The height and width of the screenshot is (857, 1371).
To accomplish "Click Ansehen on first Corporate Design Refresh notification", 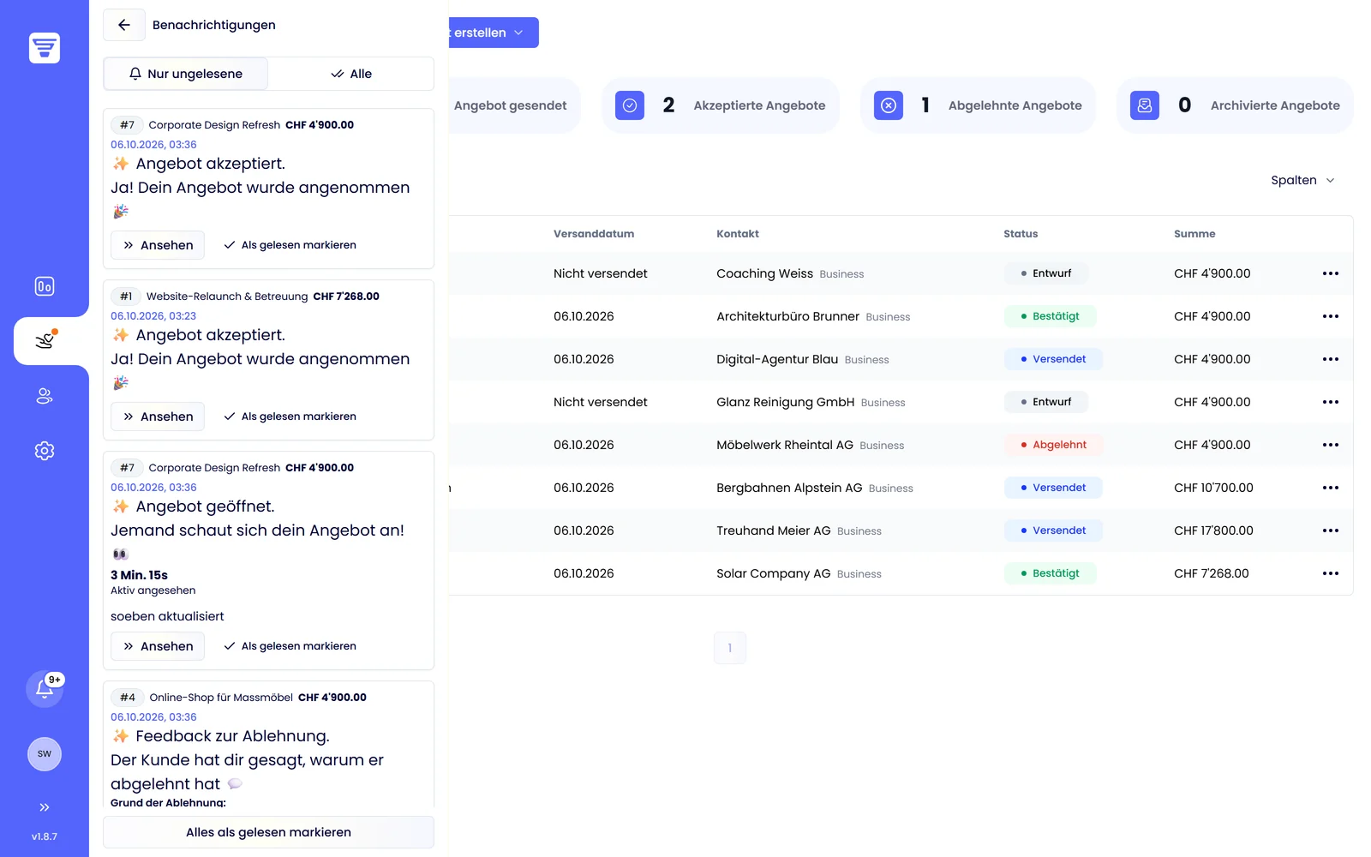I will click(x=158, y=245).
